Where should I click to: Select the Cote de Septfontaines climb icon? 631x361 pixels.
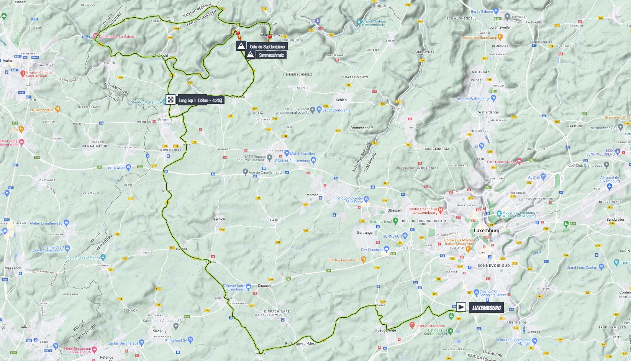pyautogui.click(x=241, y=46)
